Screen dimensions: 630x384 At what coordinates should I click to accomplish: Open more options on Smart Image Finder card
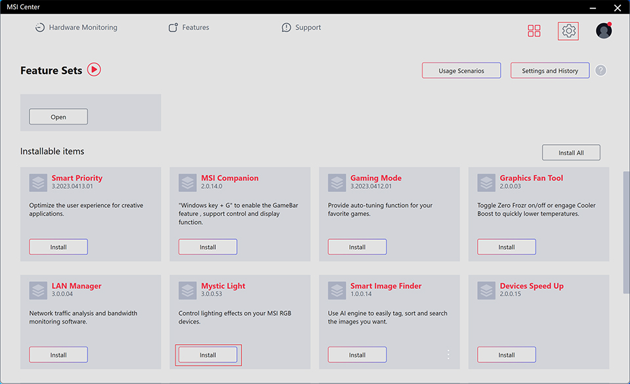[x=448, y=355]
